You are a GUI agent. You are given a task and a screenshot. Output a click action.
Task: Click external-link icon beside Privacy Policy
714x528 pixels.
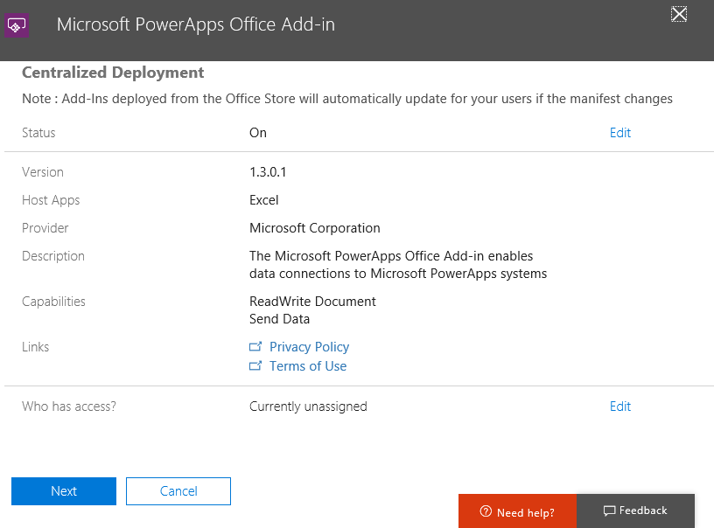pos(255,347)
